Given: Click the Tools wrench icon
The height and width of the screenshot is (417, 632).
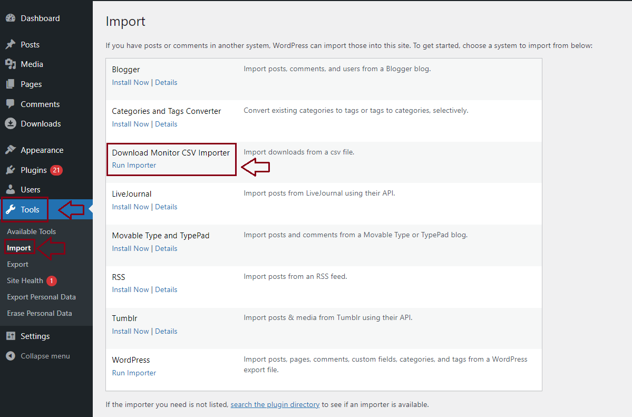Looking at the screenshot, I should pyautogui.click(x=11, y=210).
